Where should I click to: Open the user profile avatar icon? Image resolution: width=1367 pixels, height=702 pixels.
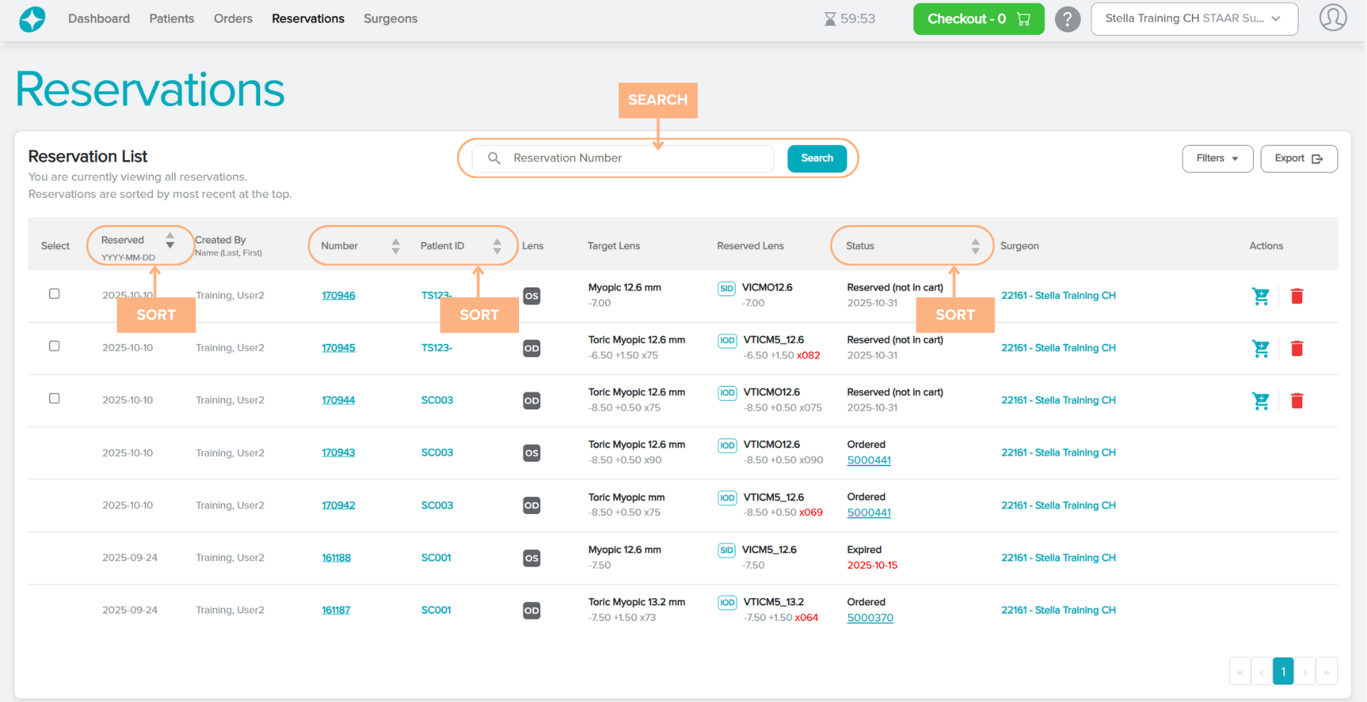click(x=1332, y=18)
